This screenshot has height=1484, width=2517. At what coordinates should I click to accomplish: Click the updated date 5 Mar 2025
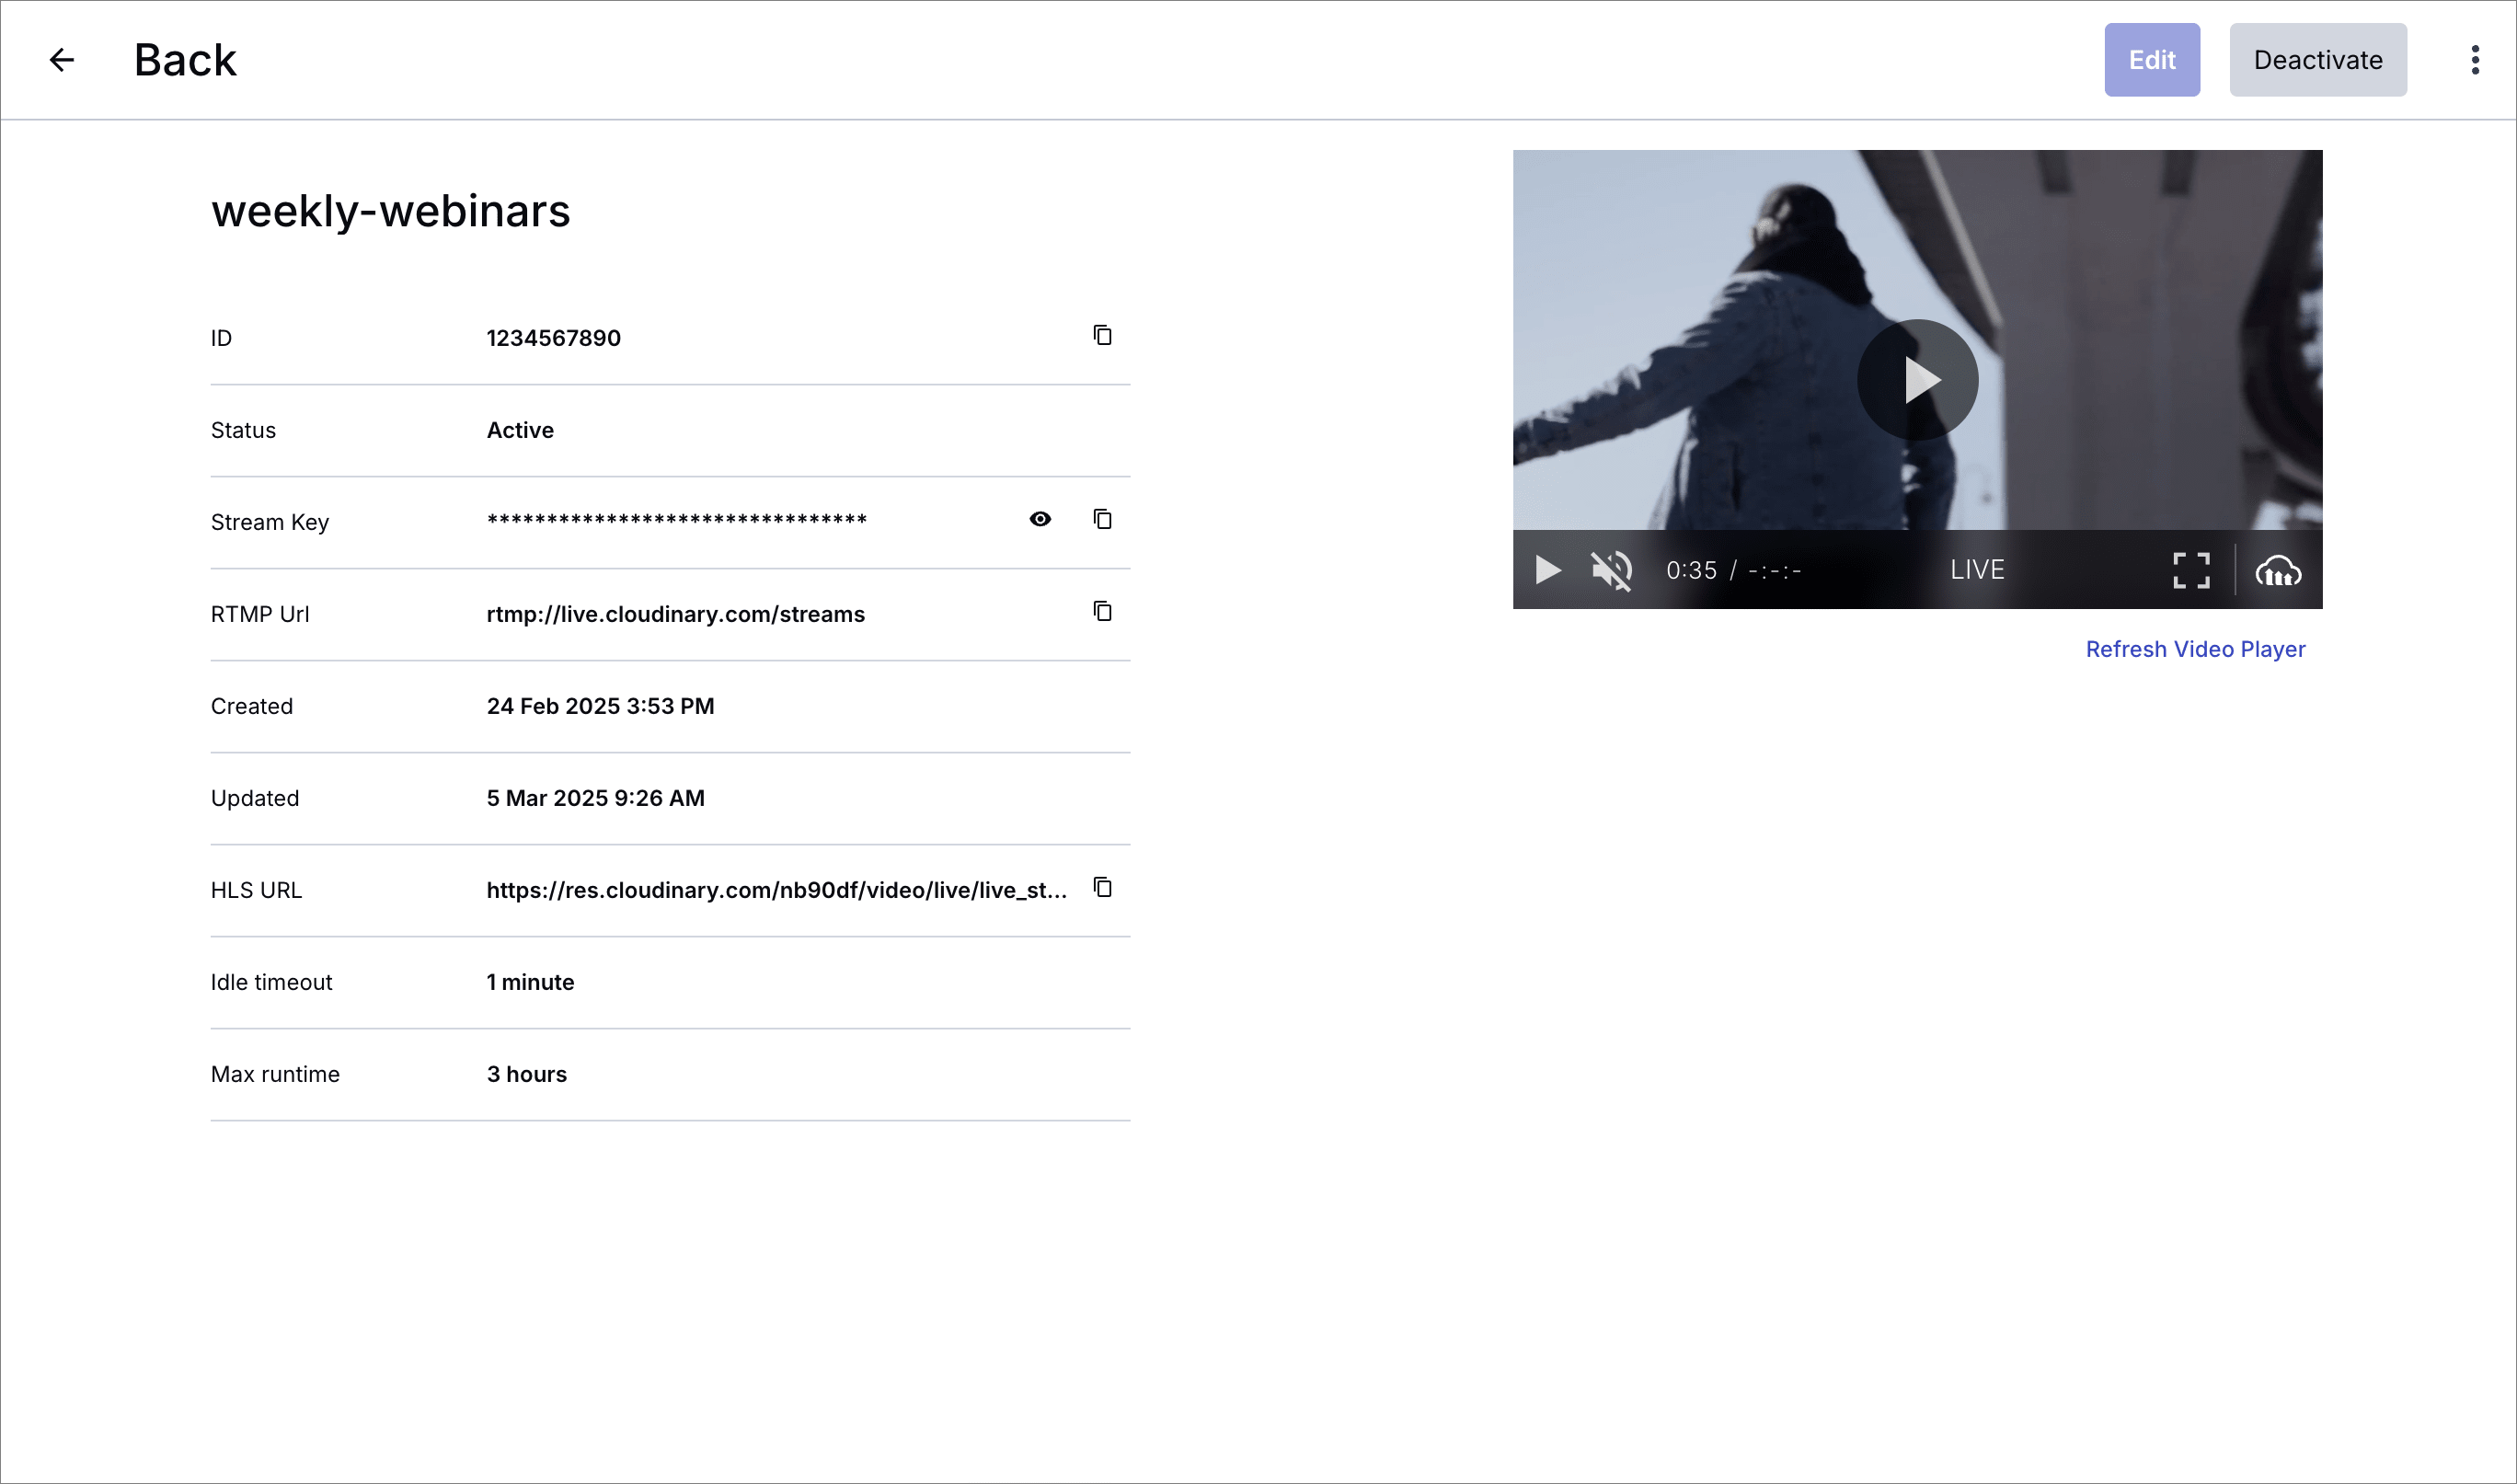pyautogui.click(x=596, y=798)
